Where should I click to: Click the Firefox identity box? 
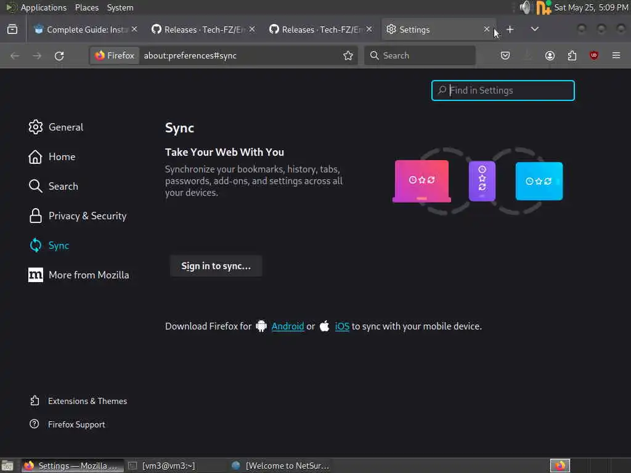coord(115,55)
